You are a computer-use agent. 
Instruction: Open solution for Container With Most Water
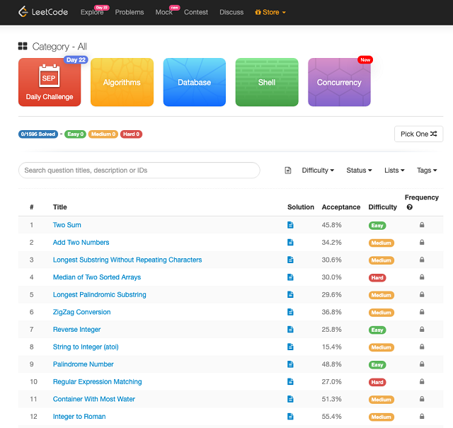[x=290, y=399]
